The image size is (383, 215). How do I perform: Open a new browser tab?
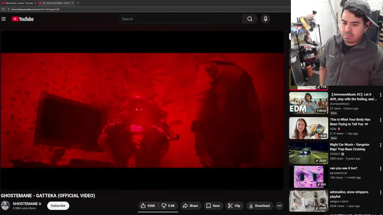78,3
